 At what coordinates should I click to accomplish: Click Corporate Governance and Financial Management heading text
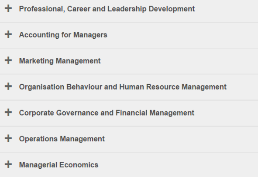[107, 113]
